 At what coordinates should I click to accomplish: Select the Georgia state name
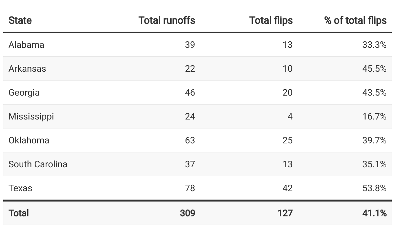(24, 93)
